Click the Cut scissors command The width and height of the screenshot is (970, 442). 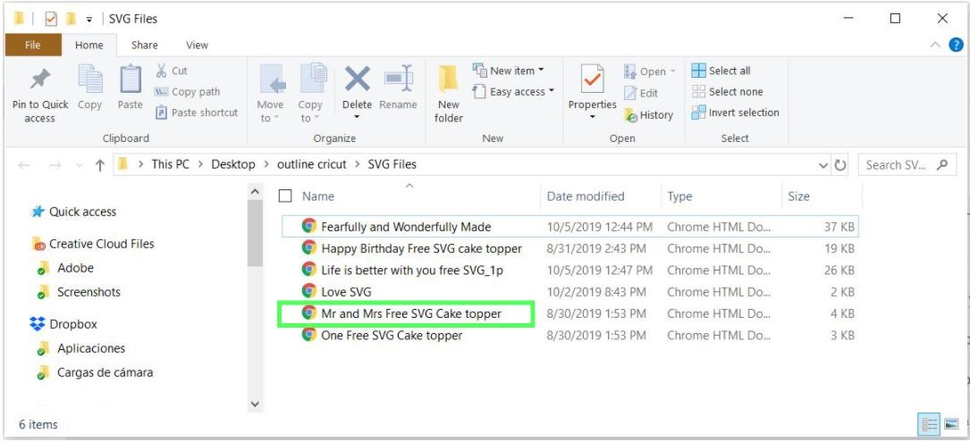(x=172, y=71)
